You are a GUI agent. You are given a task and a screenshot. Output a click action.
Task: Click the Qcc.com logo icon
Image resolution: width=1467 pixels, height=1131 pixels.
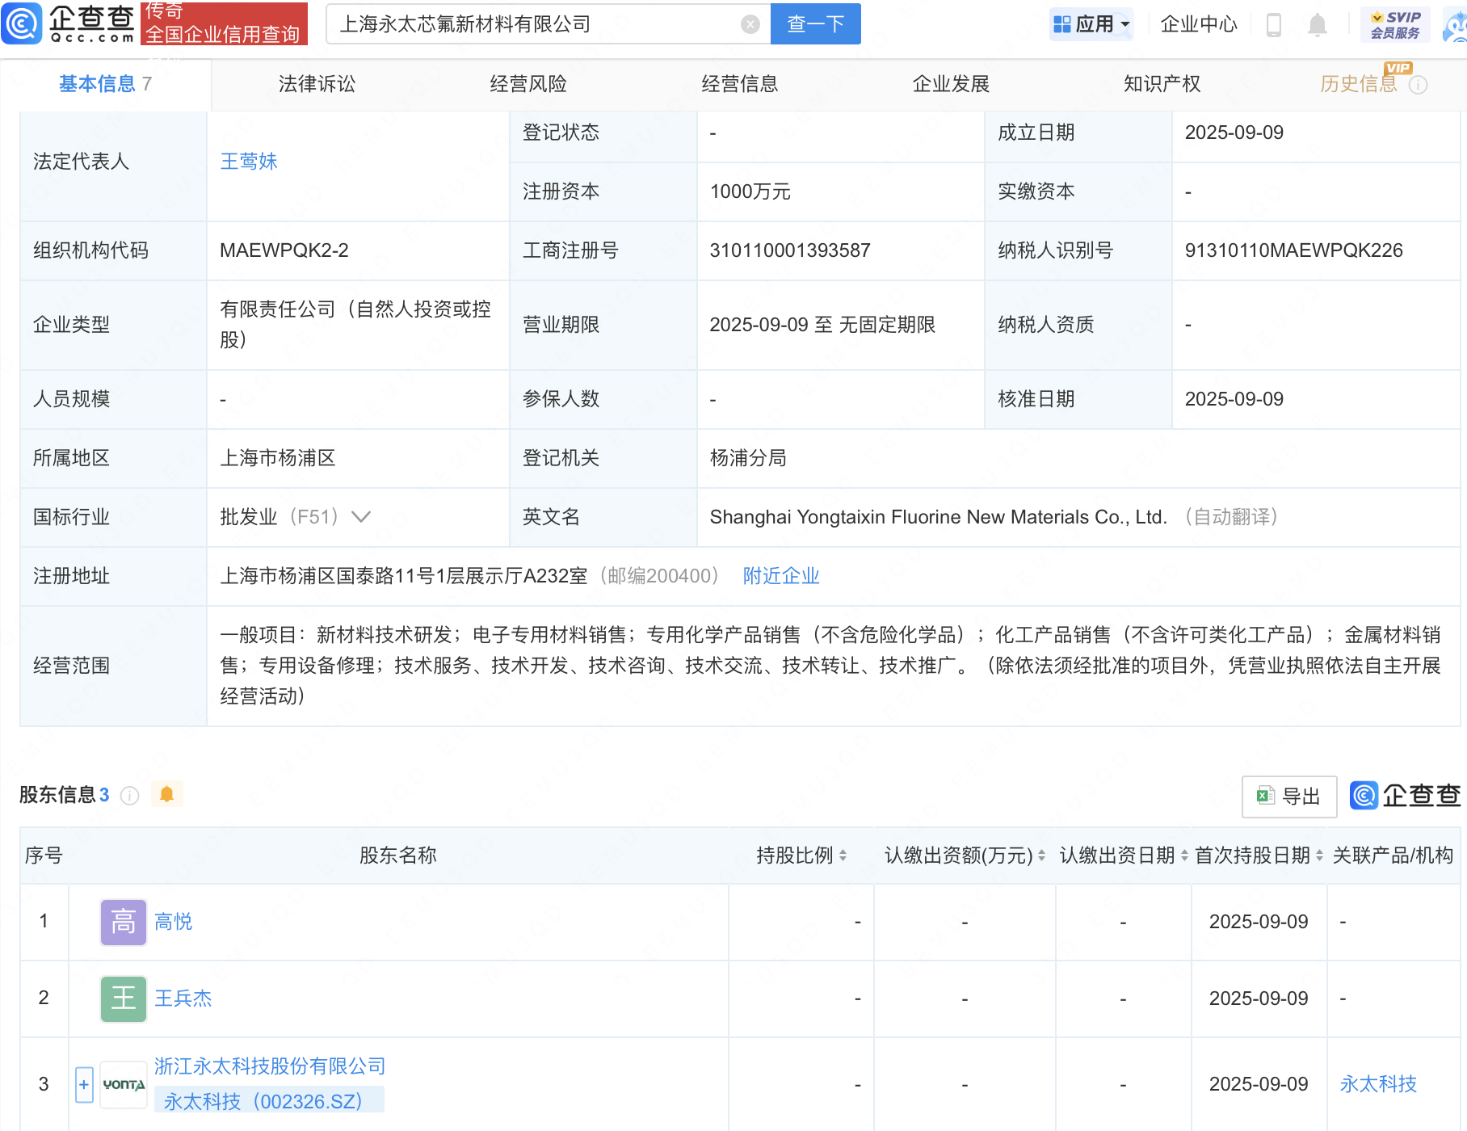[x=22, y=23]
